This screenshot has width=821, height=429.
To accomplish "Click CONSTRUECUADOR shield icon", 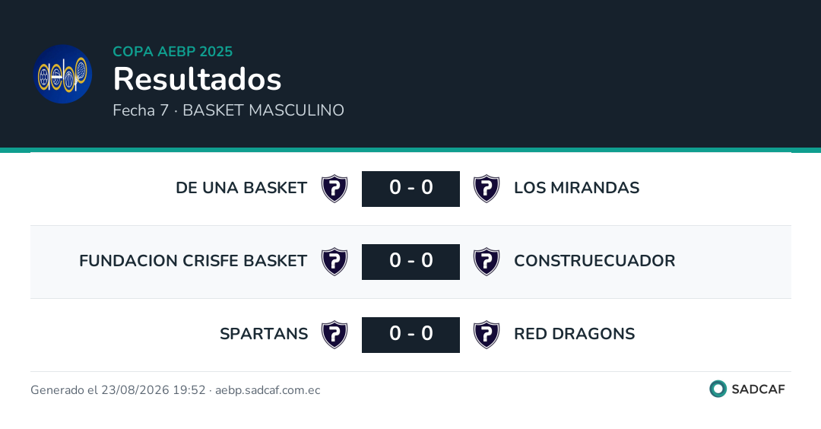I will [487, 262].
